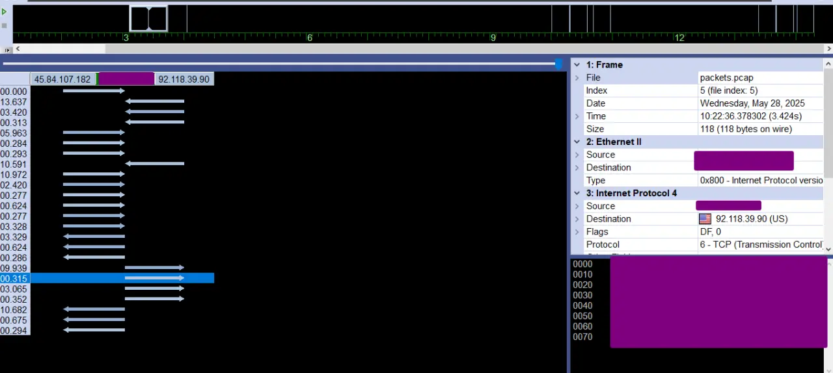Screen dimensions: 833x373
Task: Expand the Ethernet II Source row
Action: (x=577, y=155)
